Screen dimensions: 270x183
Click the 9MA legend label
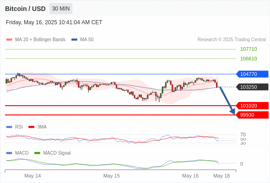click(x=42, y=127)
